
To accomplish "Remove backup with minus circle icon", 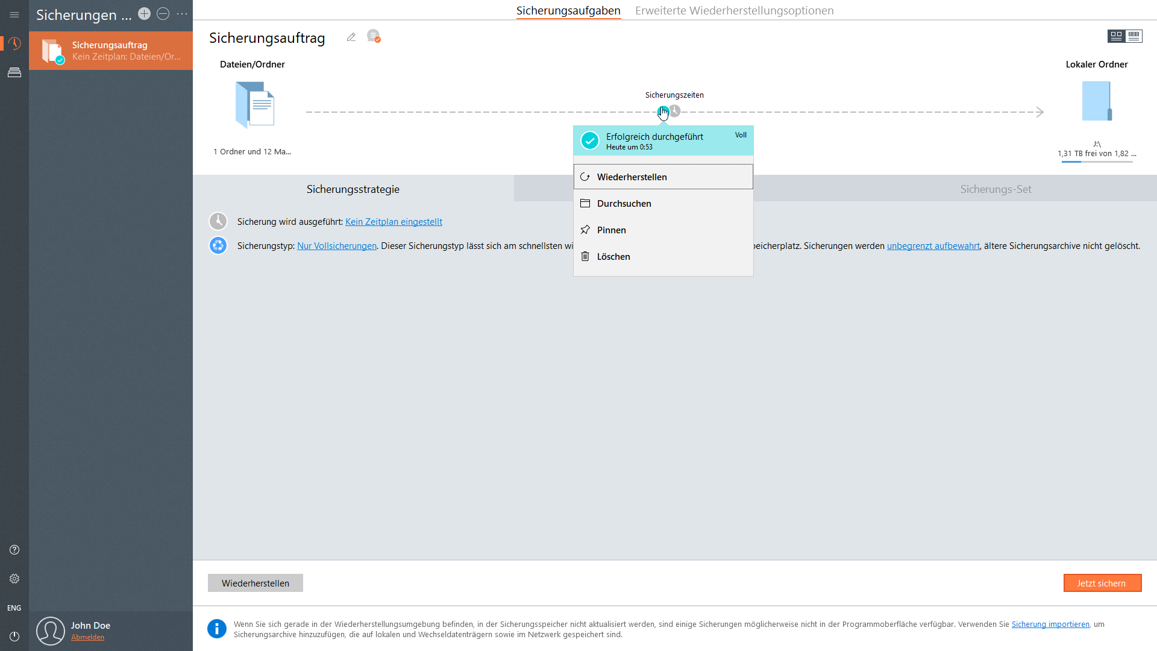I will point(163,14).
